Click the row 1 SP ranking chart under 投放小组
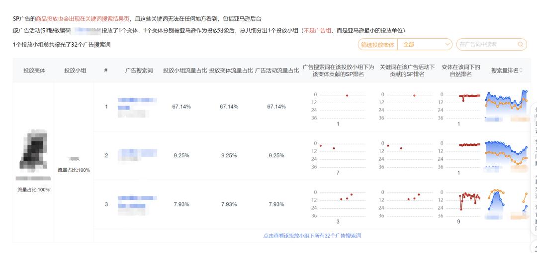The width and height of the screenshot is (537, 253). tap(338, 107)
